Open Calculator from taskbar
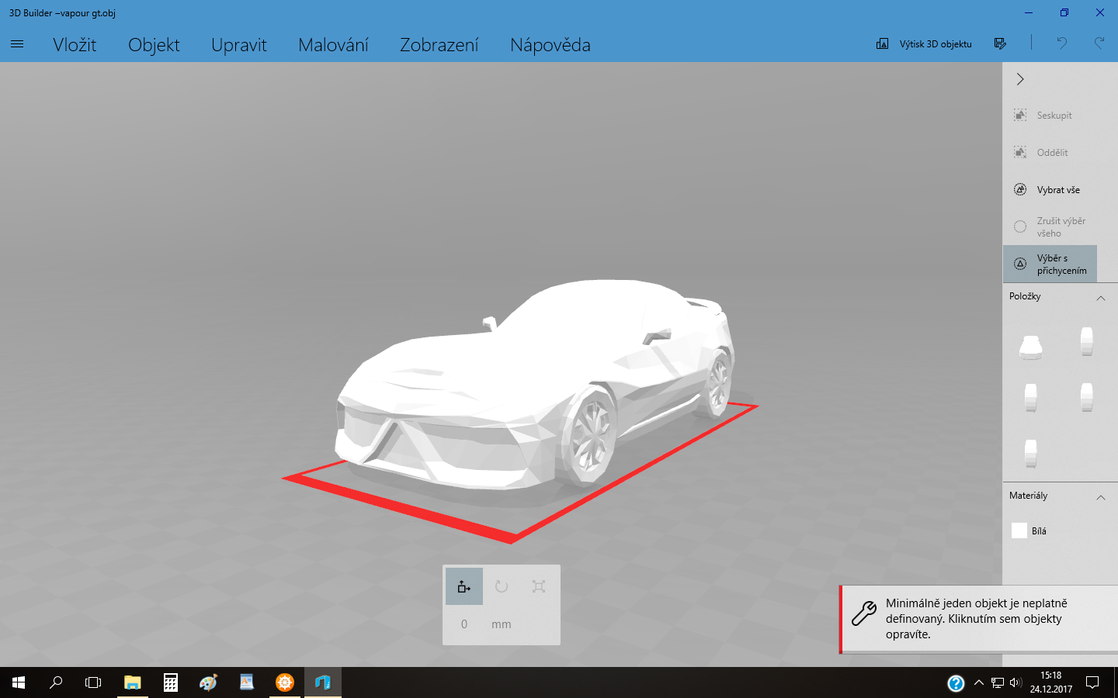 171,682
